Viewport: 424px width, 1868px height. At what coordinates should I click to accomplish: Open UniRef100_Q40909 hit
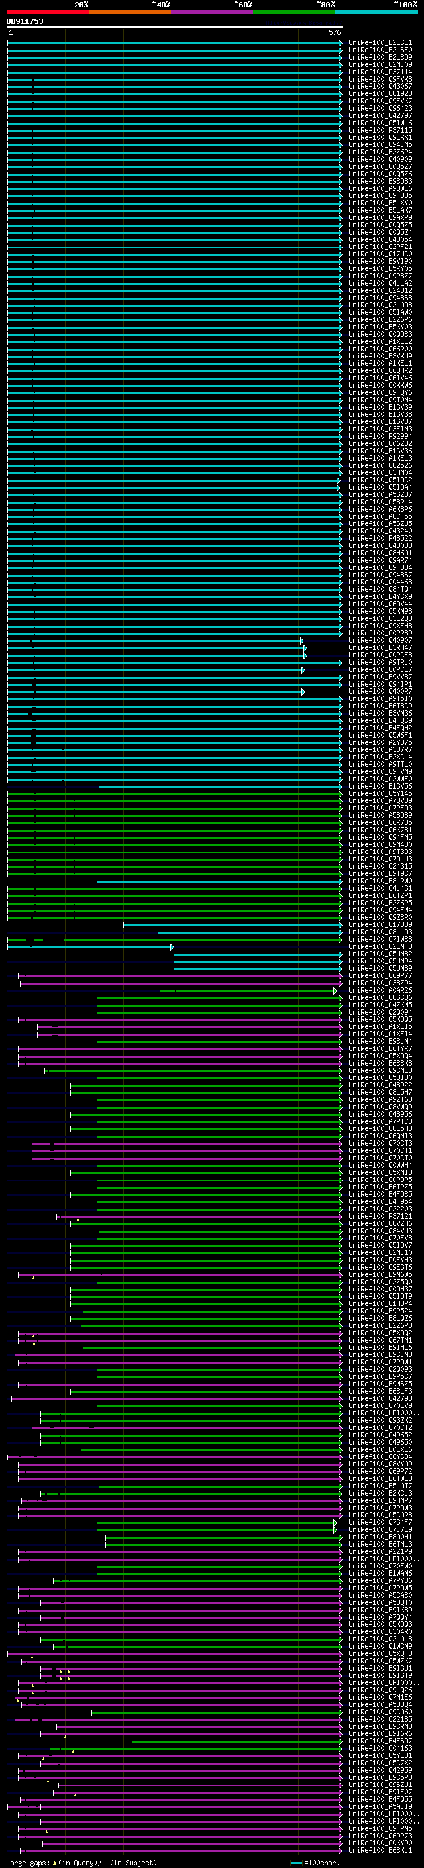point(380,159)
